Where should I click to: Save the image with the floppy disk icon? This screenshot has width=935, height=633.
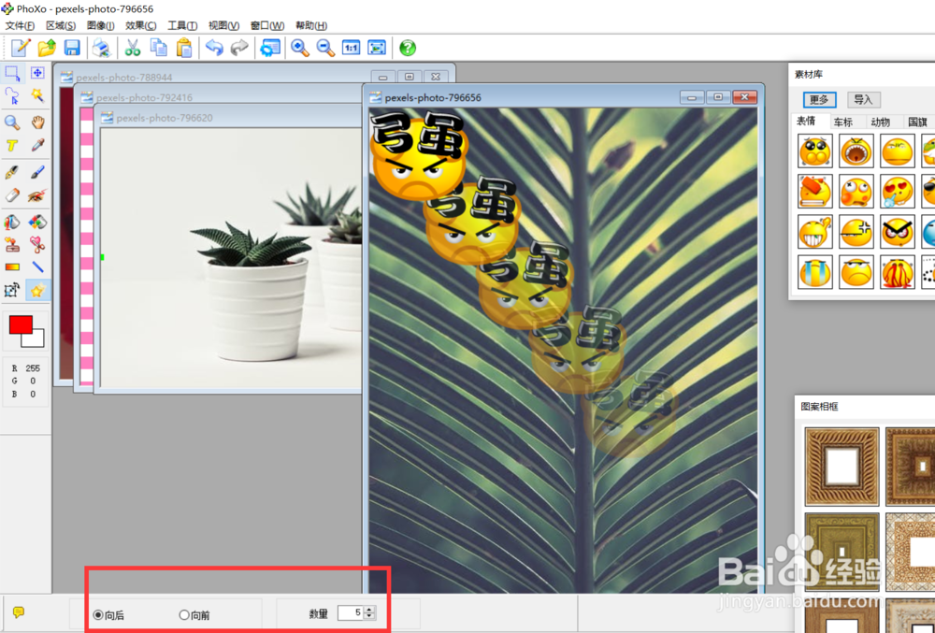72,48
